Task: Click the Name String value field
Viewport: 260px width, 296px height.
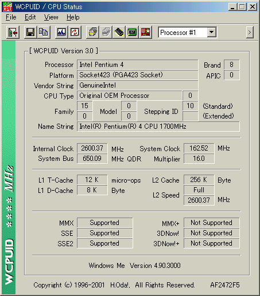Action: click(x=158, y=127)
